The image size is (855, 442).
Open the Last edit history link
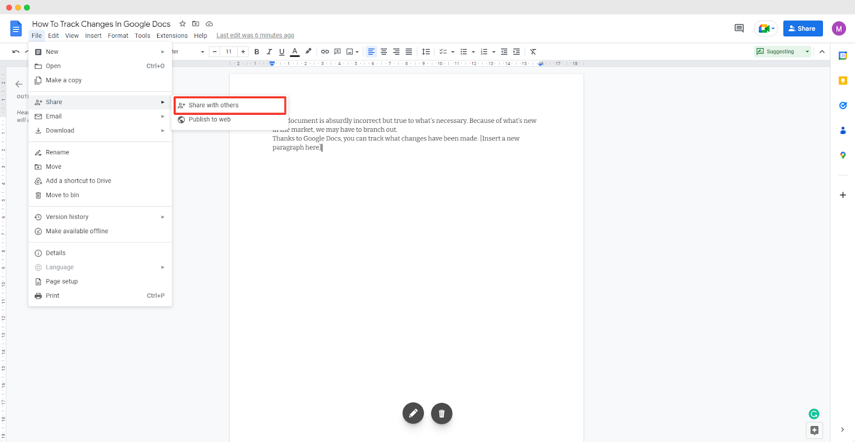255,36
